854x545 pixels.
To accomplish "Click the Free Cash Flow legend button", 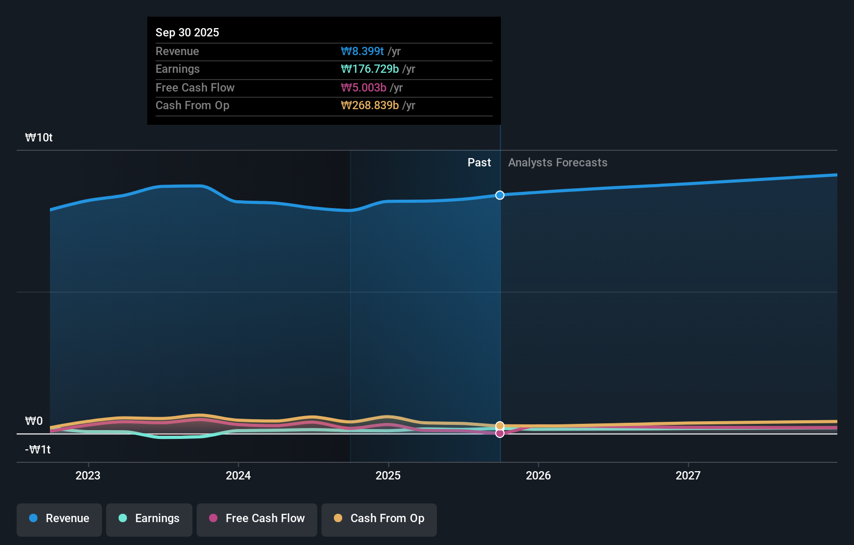I will click(x=256, y=518).
